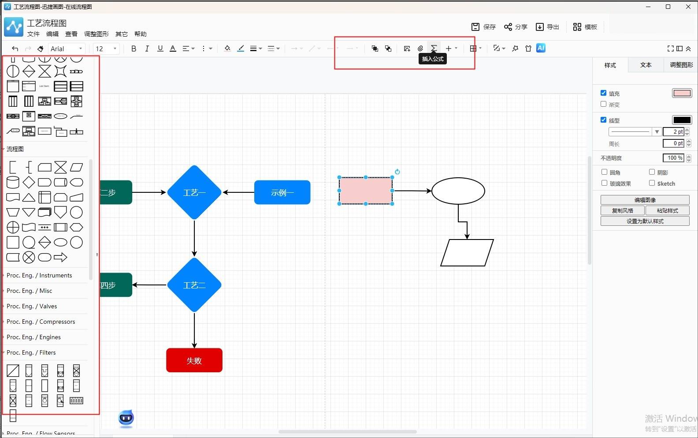Screen dimensions: 698x438
Task: Open the 帮助 menu
Action: tap(141, 34)
